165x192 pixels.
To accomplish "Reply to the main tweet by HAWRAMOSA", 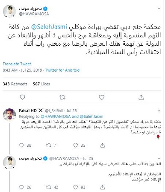I will coord(22,97).
